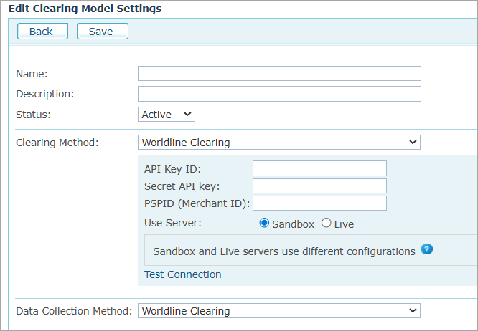Click the Sandbox and Live servers info message
The height and width of the screenshot is (331, 478).
click(x=284, y=251)
